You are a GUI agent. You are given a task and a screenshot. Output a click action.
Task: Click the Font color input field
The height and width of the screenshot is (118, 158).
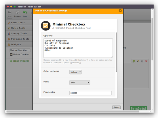90,93
